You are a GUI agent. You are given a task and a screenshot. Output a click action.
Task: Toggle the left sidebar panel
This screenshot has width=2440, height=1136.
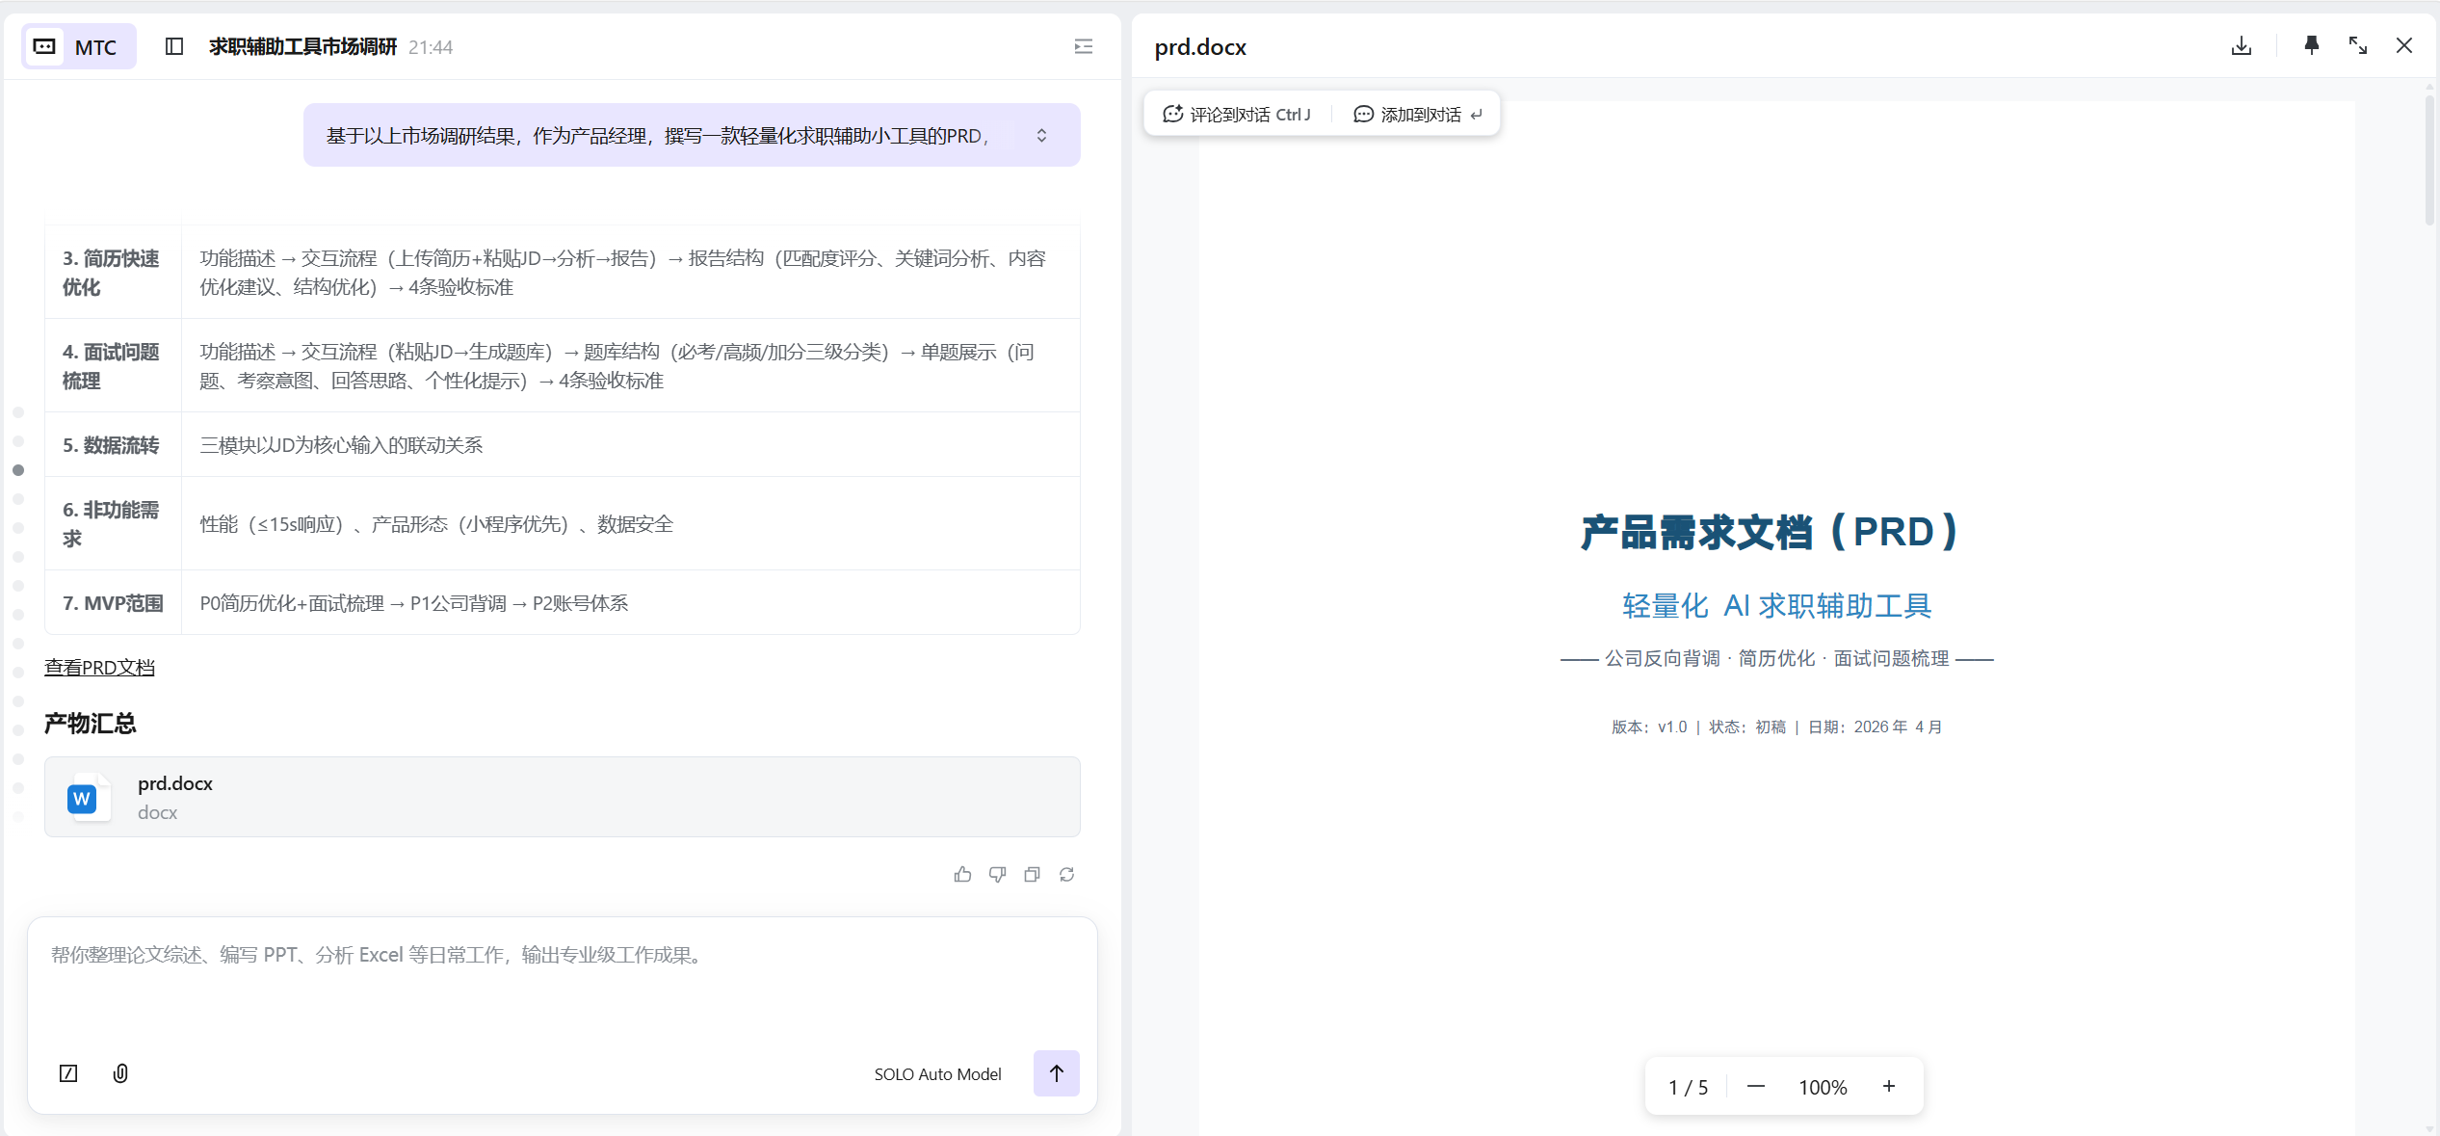pyautogui.click(x=174, y=46)
